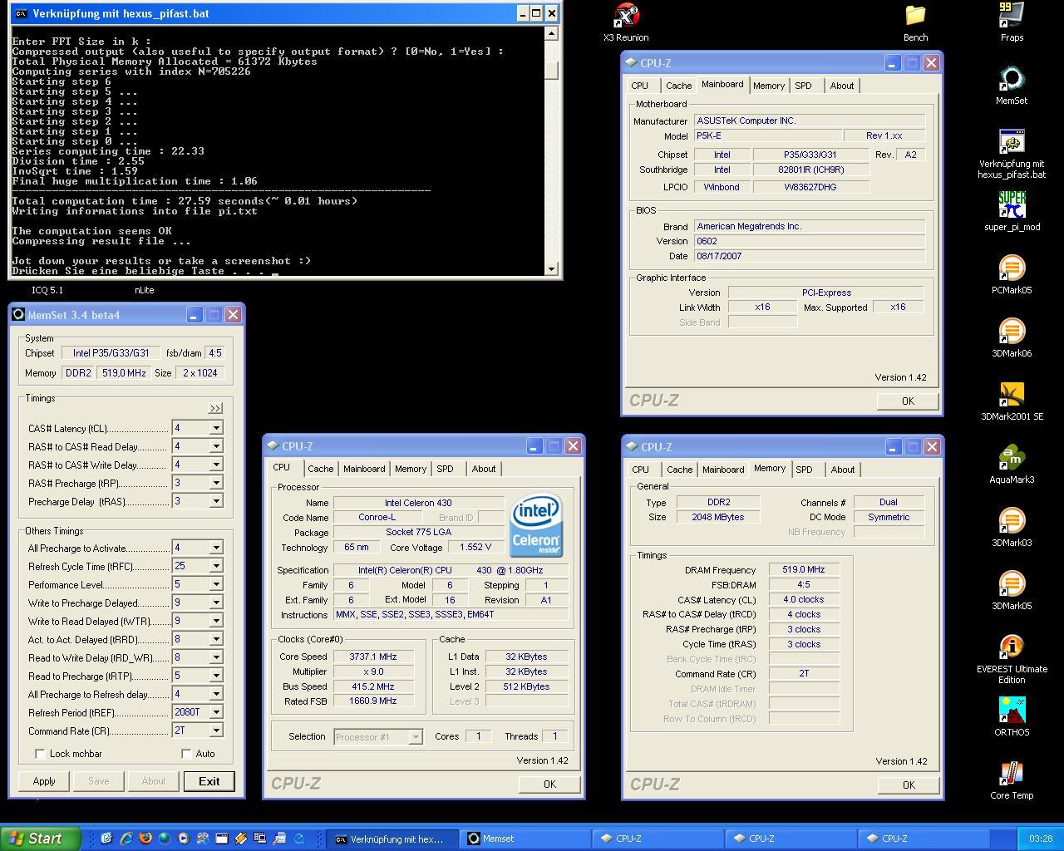Image resolution: width=1064 pixels, height=851 pixels.
Task: Open the RAS# to CAS# Read Delay dropdown
Action: tap(216, 446)
